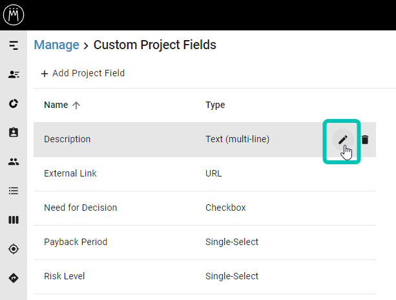This screenshot has width=396, height=300.
Task: Open the pie chart reports sidebar icon
Action: click(14, 103)
